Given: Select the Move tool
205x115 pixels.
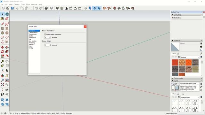Looking at the screenshot, I should pyautogui.click(x=2, y=47).
